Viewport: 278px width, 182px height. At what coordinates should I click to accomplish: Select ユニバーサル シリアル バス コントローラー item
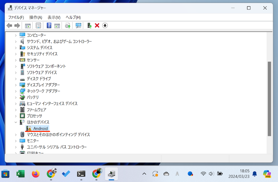57,147
